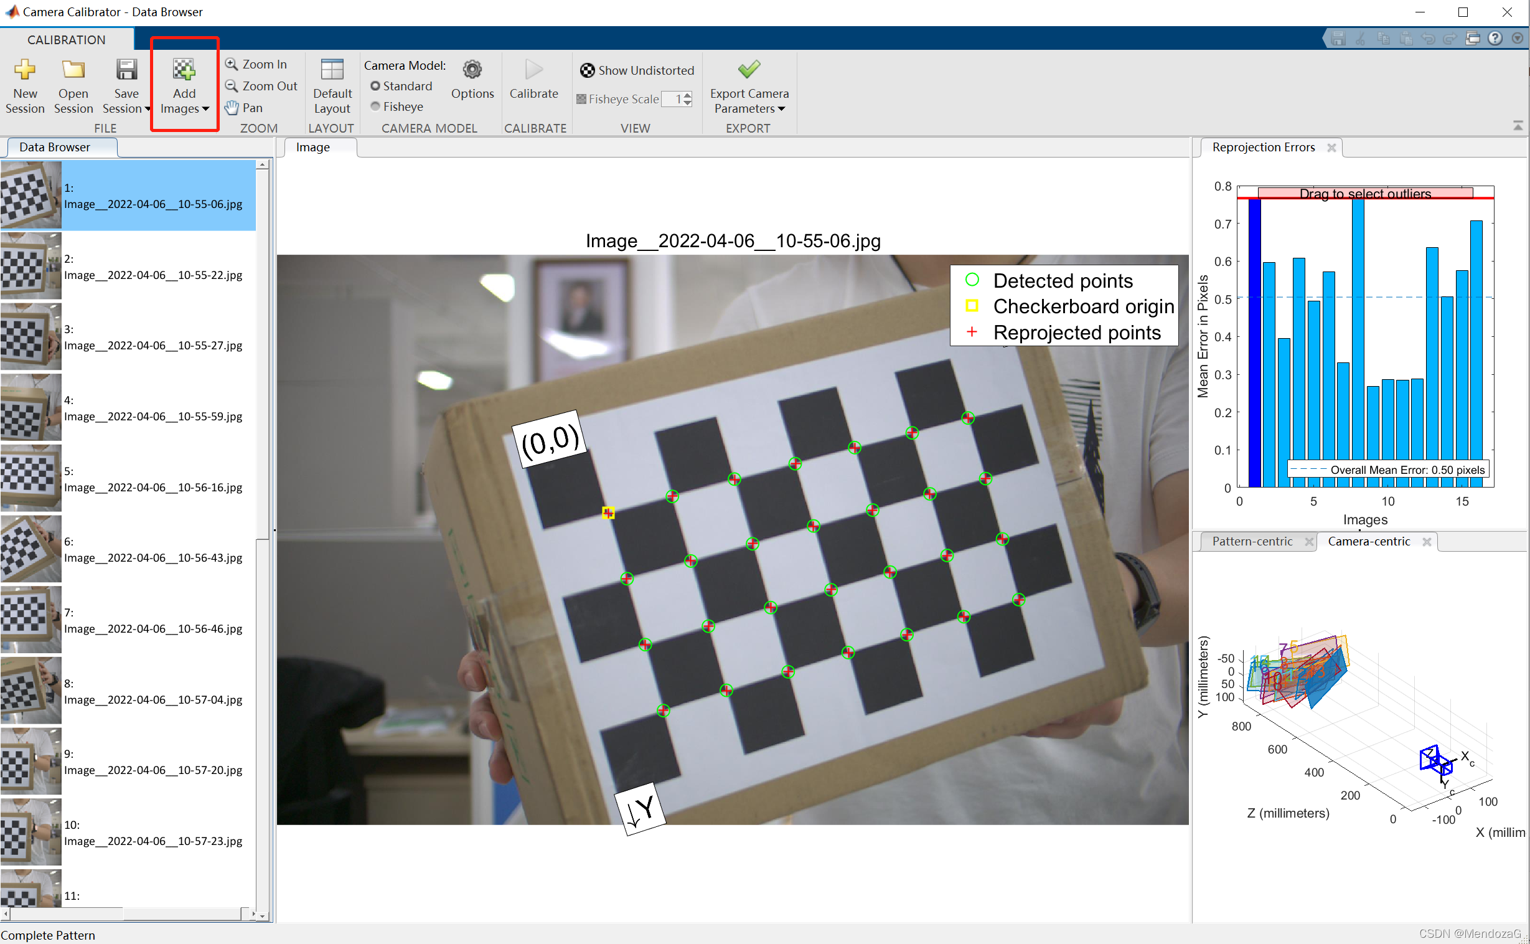1530x944 pixels.
Task: Click horizontal scrollbar right arrow in Data Browser
Action: (253, 914)
